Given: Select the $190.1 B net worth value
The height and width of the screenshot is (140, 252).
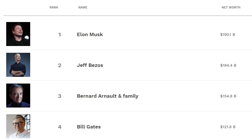Looking at the screenshot, I should [x=227, y=34].
